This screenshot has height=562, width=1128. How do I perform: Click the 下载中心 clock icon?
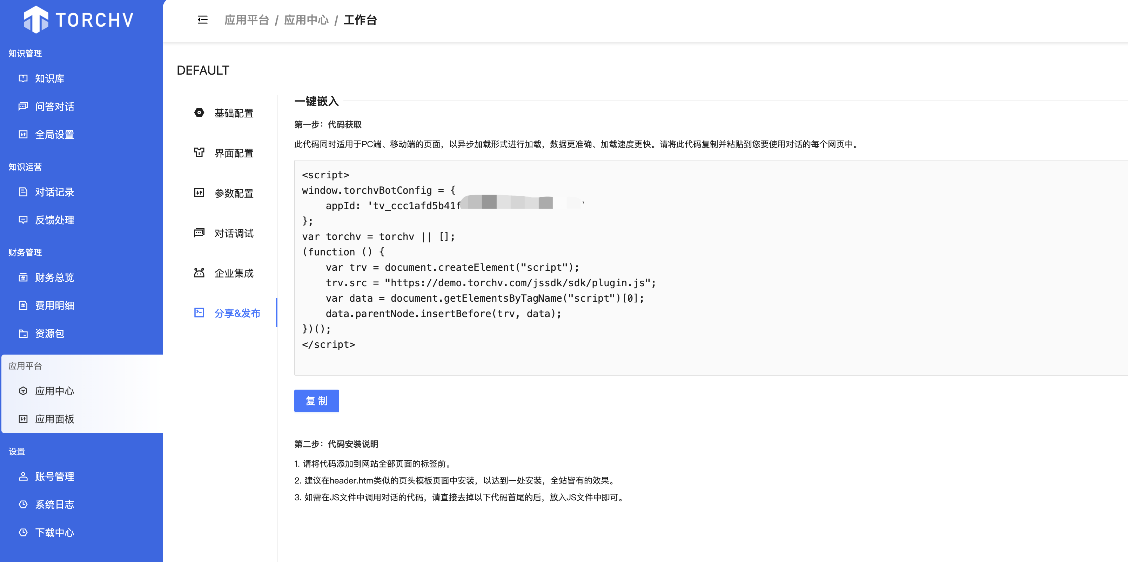[23, 532]
